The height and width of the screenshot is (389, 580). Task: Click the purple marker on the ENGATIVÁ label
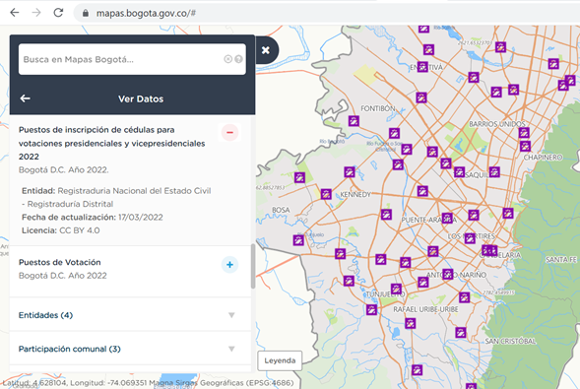pos(422,67)
